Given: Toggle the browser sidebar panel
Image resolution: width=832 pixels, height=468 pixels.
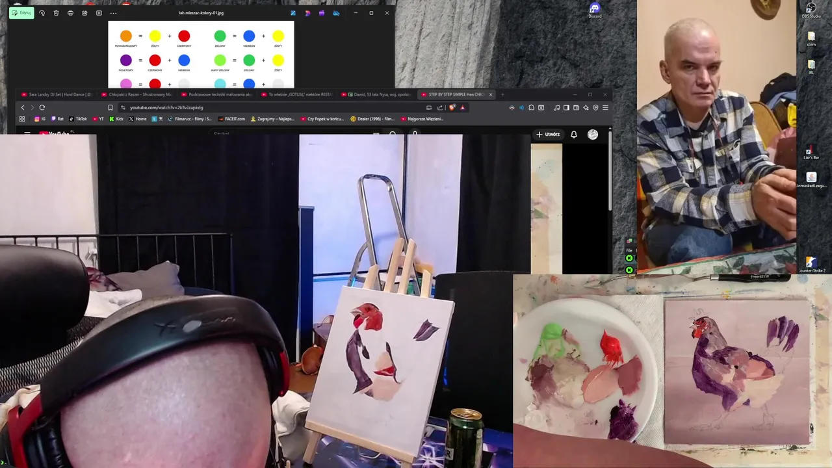Looking at the screenshot, I should click(566, 108).
